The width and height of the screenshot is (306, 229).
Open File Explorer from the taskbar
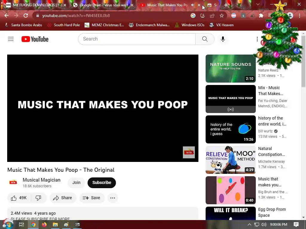click(55, 225)
